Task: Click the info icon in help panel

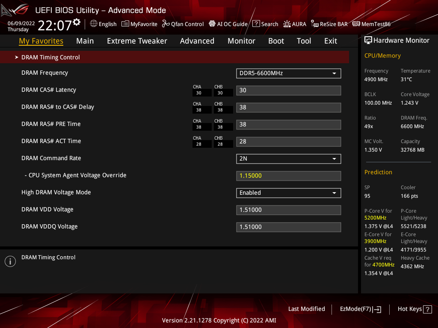Action: (10, 261)
